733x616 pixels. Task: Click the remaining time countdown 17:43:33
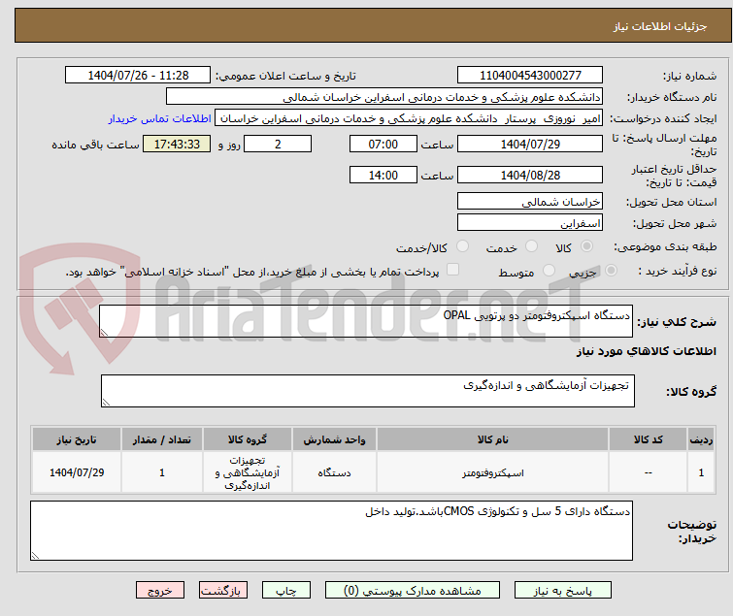[177, 144]
